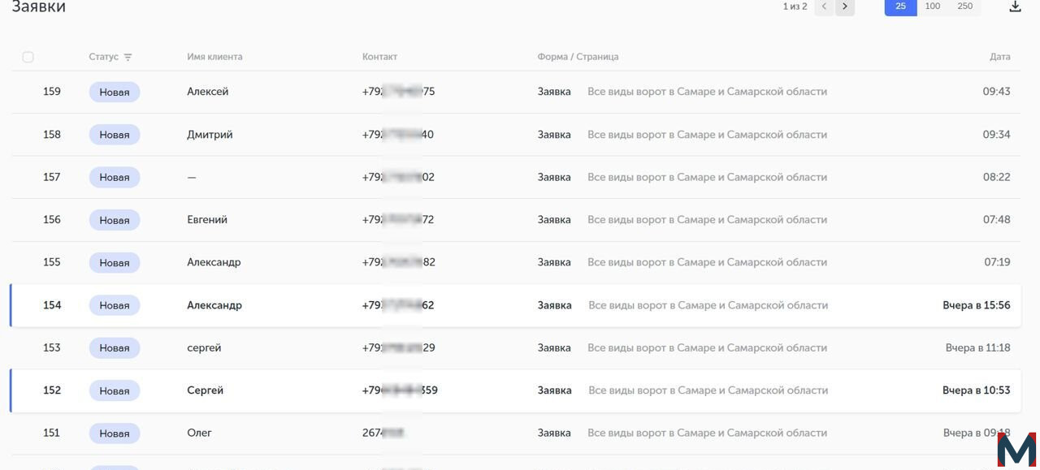Click the time 08:22 in row 157
1040x470 pixels.
[x=996, y=177]
